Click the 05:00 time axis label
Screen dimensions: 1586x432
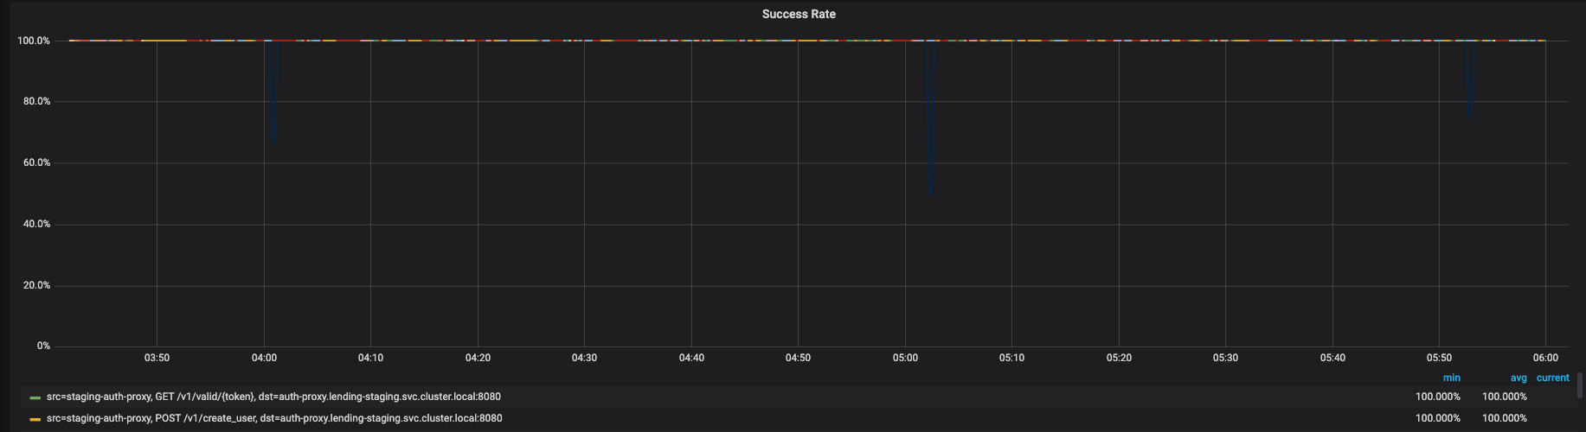pyautogui.click(x=905, y=358)
